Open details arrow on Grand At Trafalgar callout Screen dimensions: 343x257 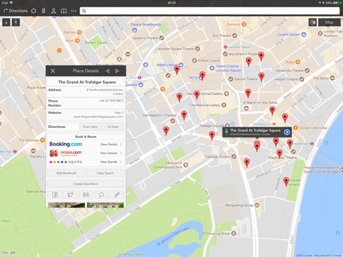(287, 132)
